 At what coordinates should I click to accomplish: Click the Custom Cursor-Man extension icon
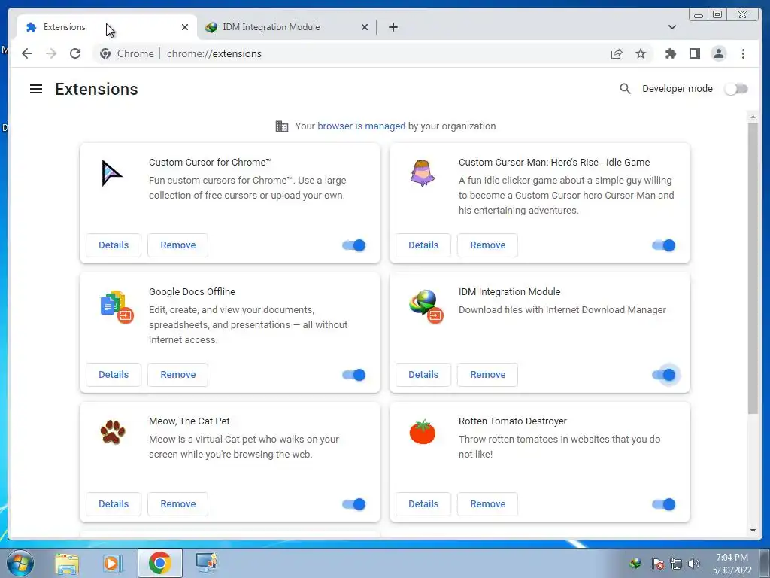(423, 172)
